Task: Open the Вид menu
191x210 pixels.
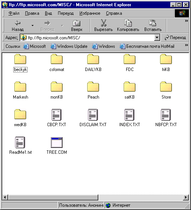Action: click(x=48, y=13)
